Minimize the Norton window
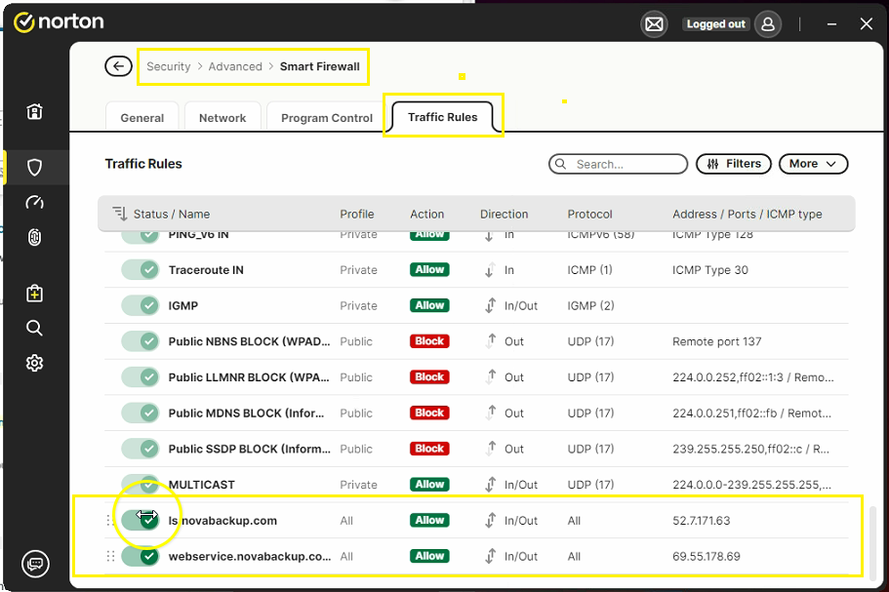Image resolution: width=889 pixels, height=592 pixels. click(831, 24)
